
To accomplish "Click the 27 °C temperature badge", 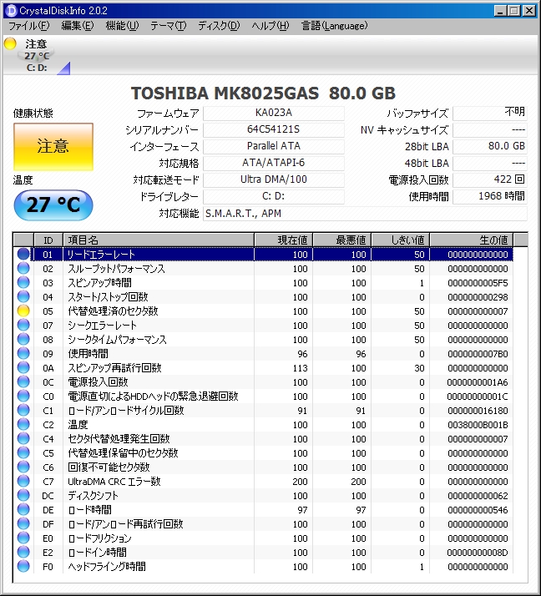I will (53, 205).
